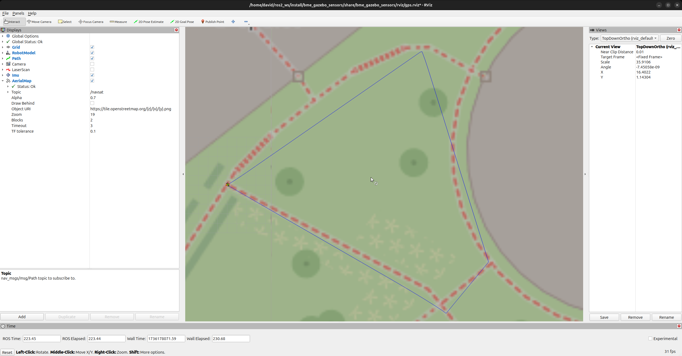The width and height of the screenshot is (682, 356).
Task: Activate the Focus Camera tool
Action: pyautogui.click(x=91, y=22)
